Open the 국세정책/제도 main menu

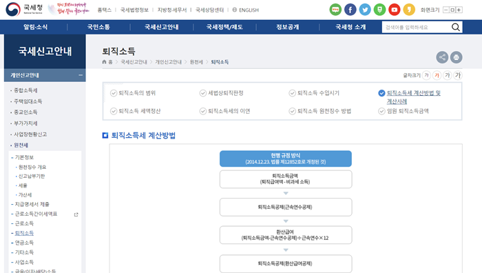point(224,27)
